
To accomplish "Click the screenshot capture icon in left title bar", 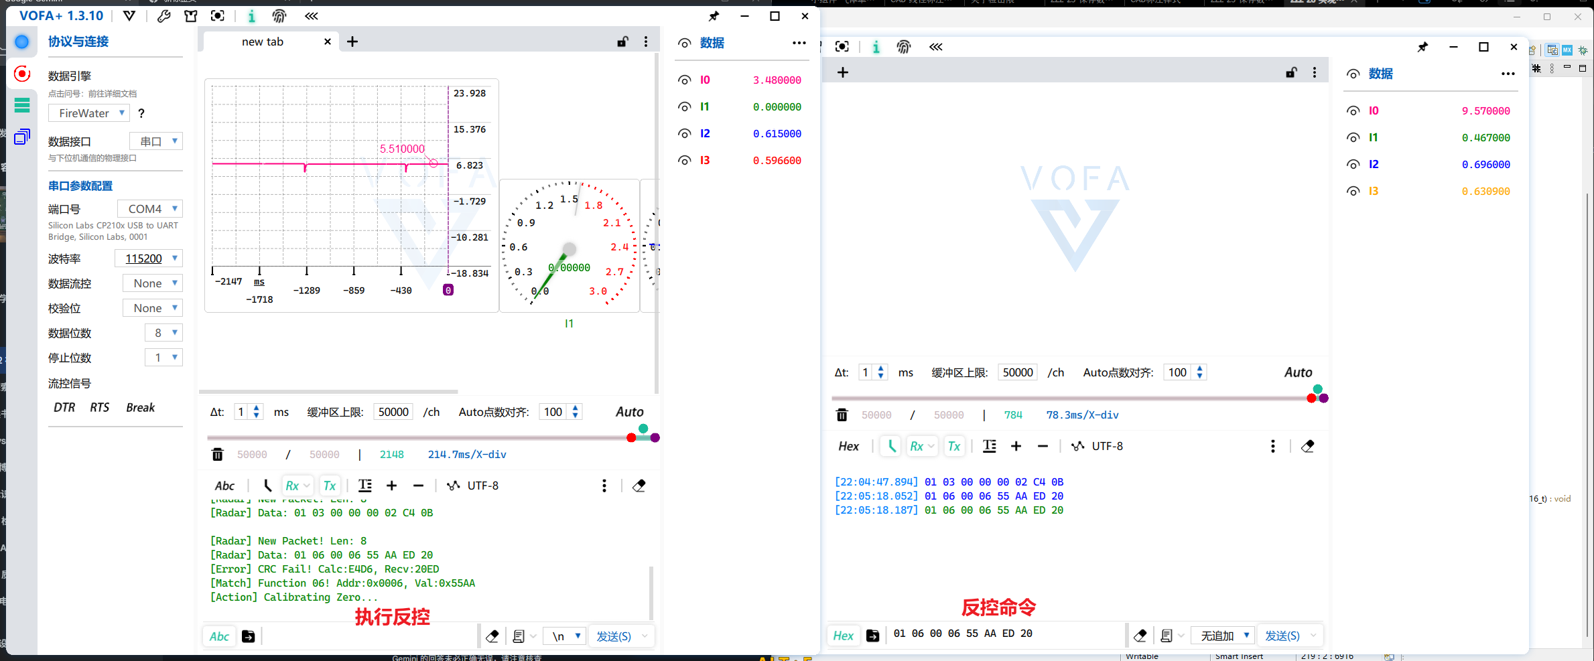I will coord(218,16).
